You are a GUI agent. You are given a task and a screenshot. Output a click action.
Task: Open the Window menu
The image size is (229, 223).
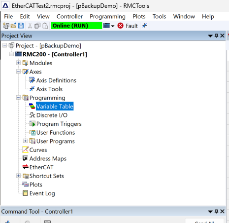click(x=184, y=16)
